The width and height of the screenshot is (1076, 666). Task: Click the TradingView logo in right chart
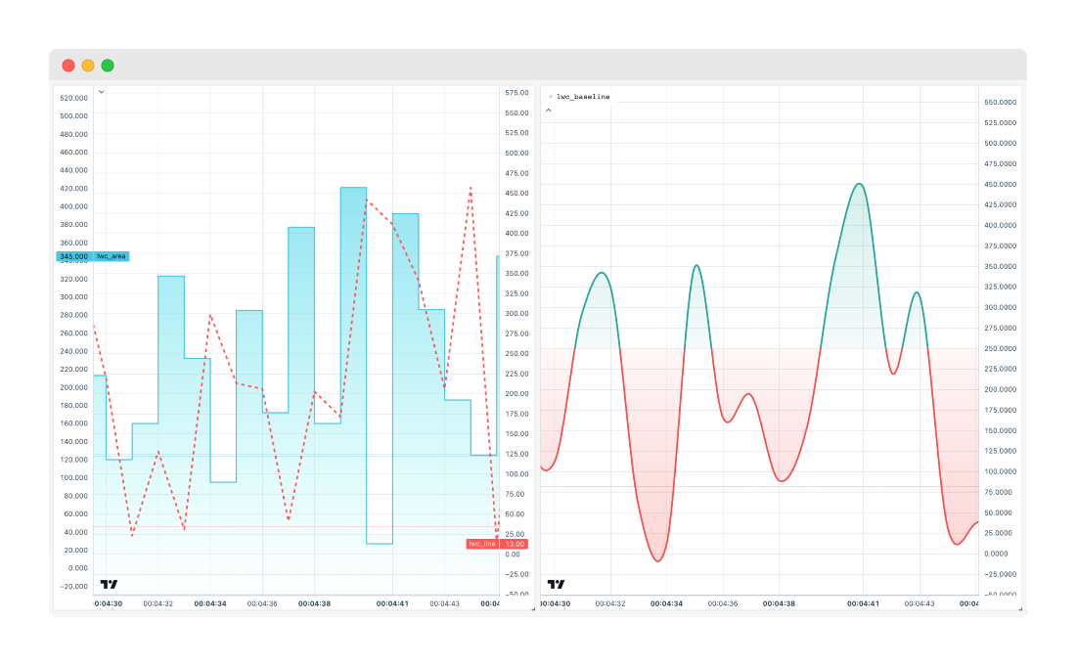coord(556,584)
